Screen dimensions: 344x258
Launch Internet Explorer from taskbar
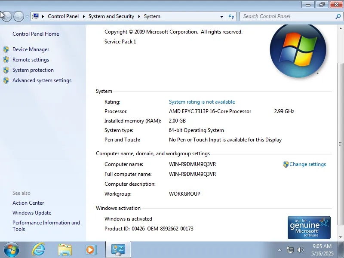point(38,250)
